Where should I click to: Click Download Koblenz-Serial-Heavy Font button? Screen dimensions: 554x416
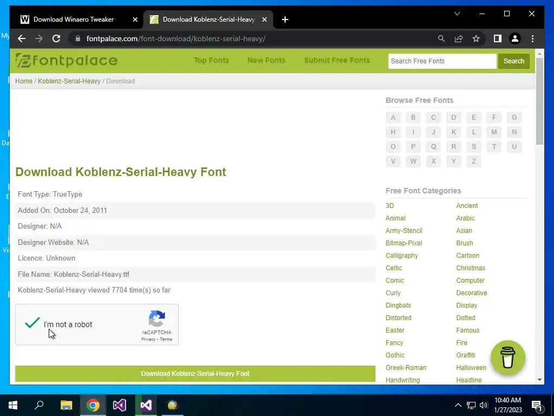pos(195,374)
